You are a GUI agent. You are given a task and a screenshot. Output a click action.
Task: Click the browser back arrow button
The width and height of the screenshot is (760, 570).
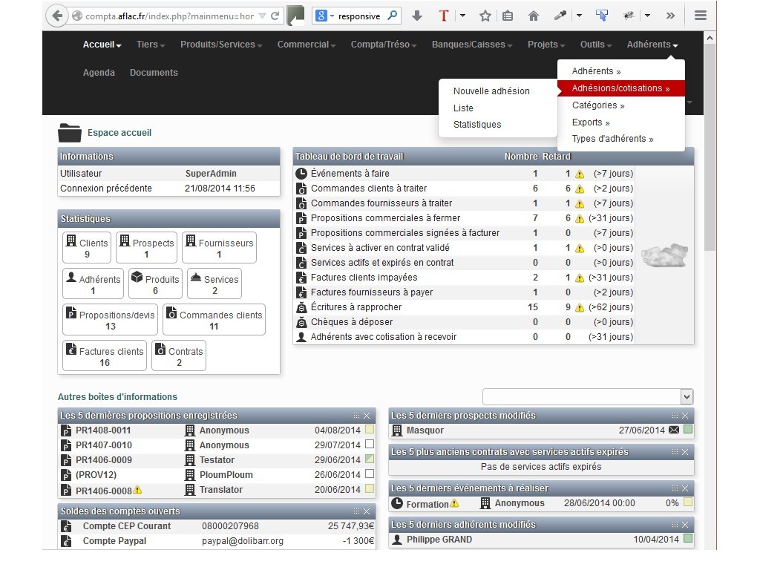[x=56, y=16]
